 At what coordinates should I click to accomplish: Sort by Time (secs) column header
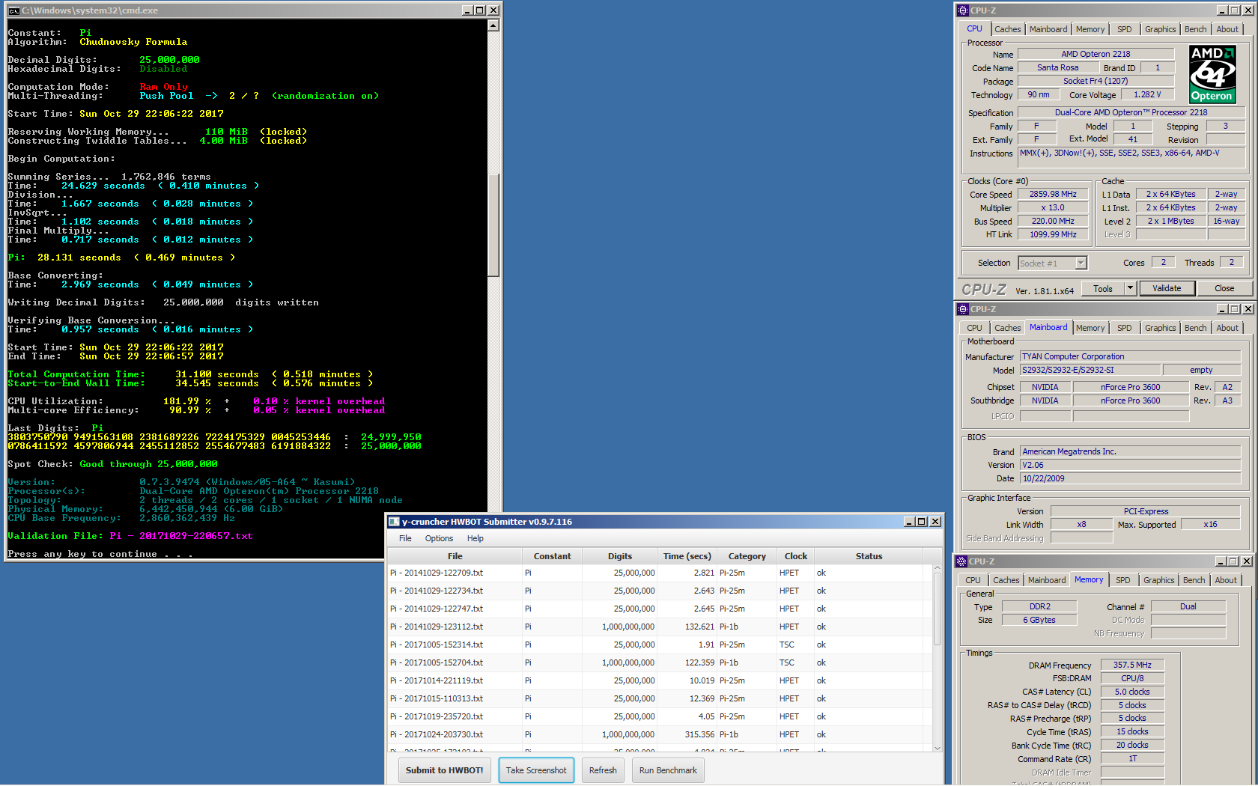pyautogui.click(x=687, y=556)
